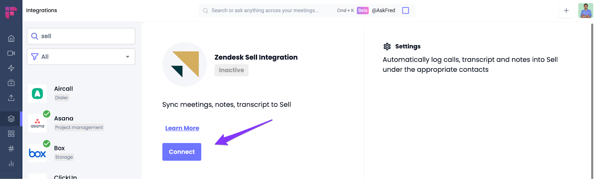Open the Learn More link
The image size is (597, 179).
[182, 128]
